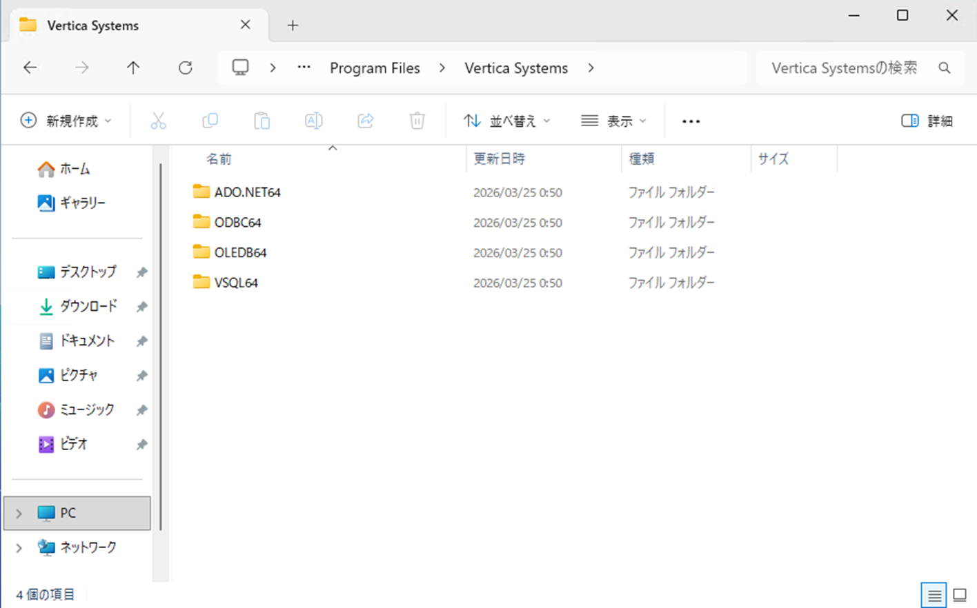
Task: Open the see more ellipsis menu
Action: (691, 121)
